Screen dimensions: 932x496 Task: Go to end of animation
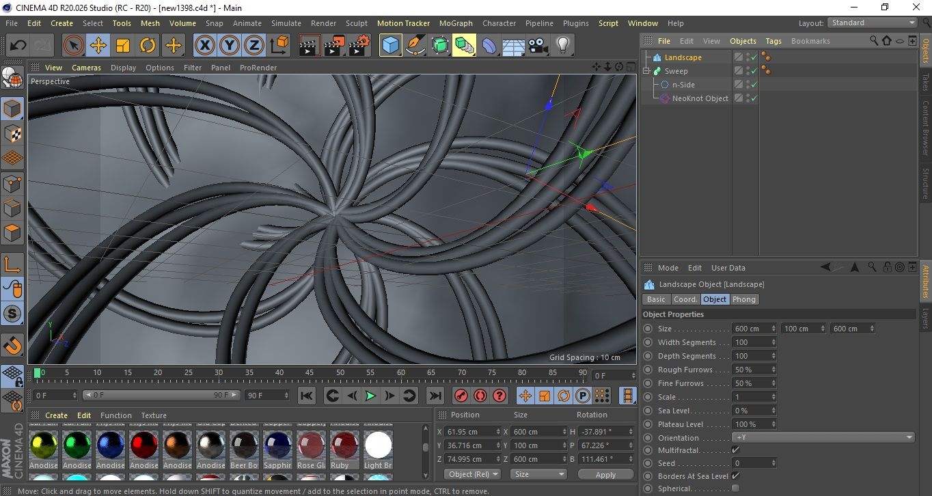pyautogui.click(x=435, y=396)
